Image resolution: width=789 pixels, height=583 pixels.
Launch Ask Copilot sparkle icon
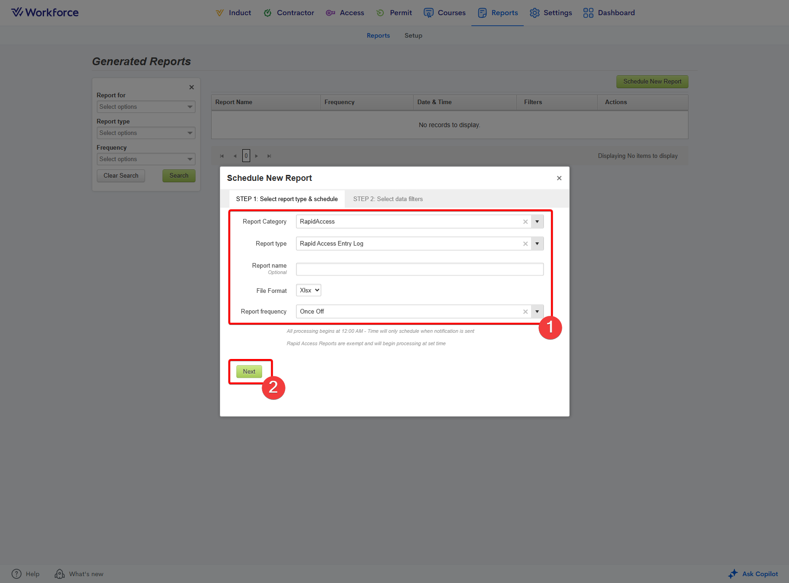click(733, 574)
